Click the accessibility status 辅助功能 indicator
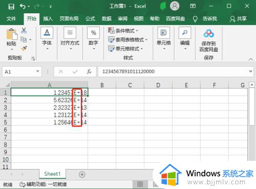This screenshot has height=189, width=256. pos(43,184)
